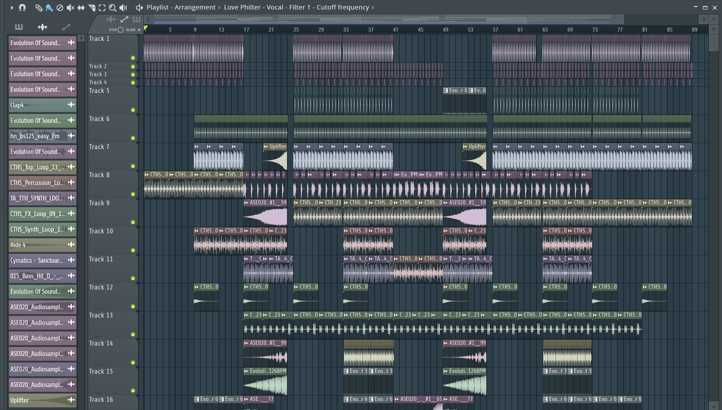Toggle the STEP edit switch
722x410 pixels.
[x=121, y=30]
